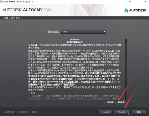Click the AutoCAD icon in title bar
The image size is (149, 116).
[x=1, y=2]
